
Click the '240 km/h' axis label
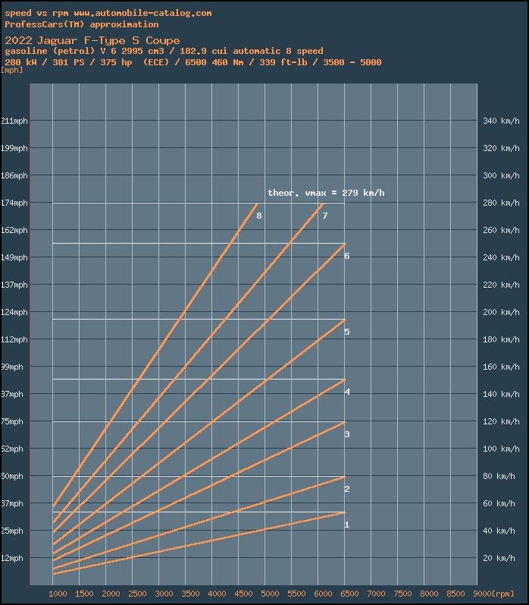point(501,258)
